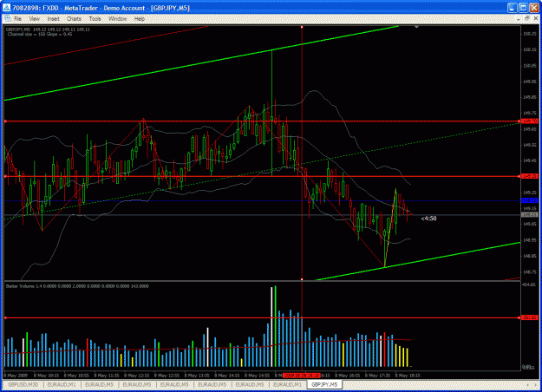Click the chart shift triangle marker at top
542x392 pixels.
(x=417, y=27)
